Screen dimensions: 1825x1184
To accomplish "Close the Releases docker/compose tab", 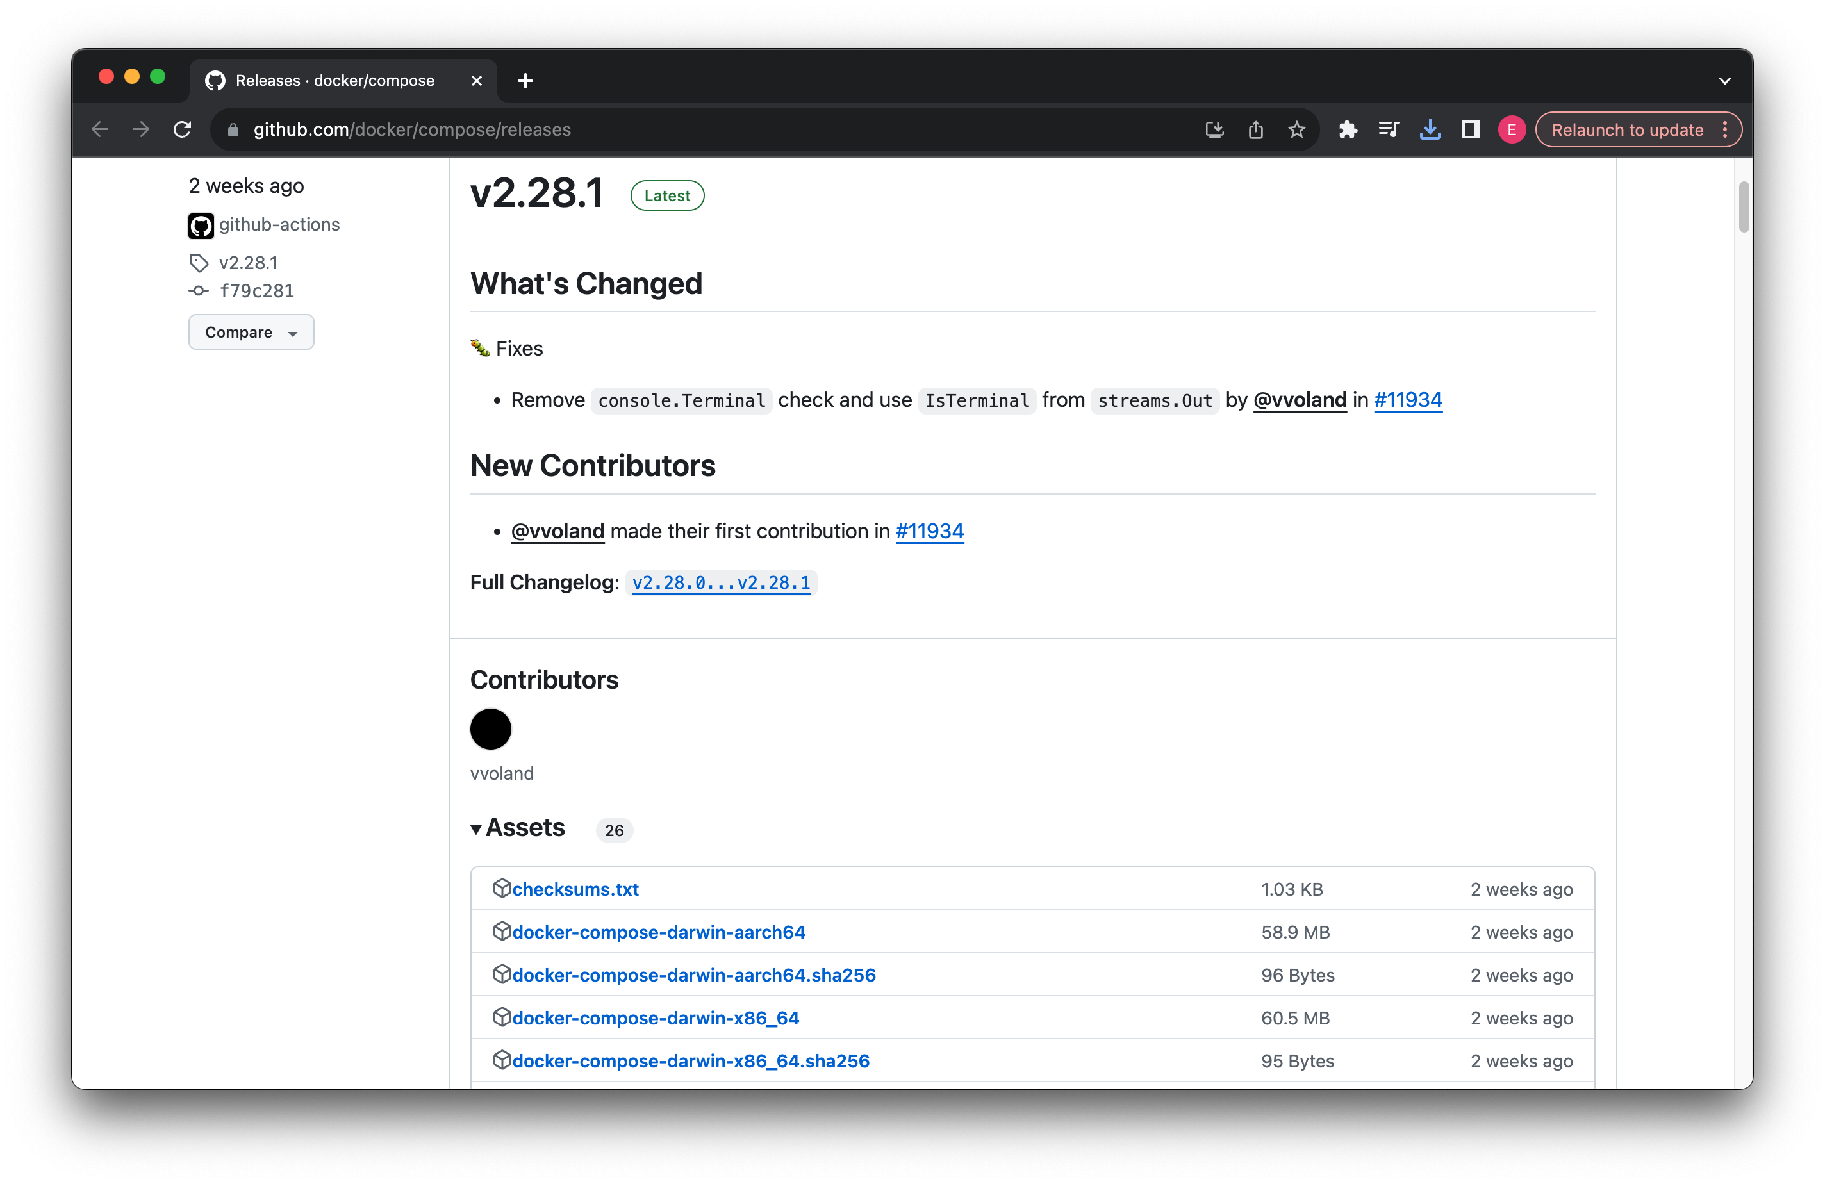I will tap(476, 81).
